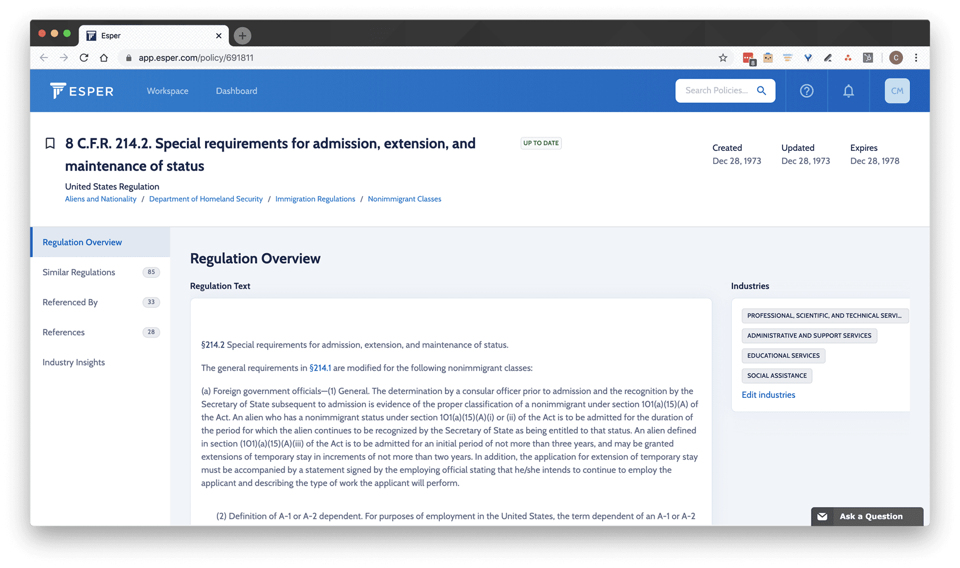Click the Educational Services tag
The image size is (960, 568).
[x=783, y=355]
